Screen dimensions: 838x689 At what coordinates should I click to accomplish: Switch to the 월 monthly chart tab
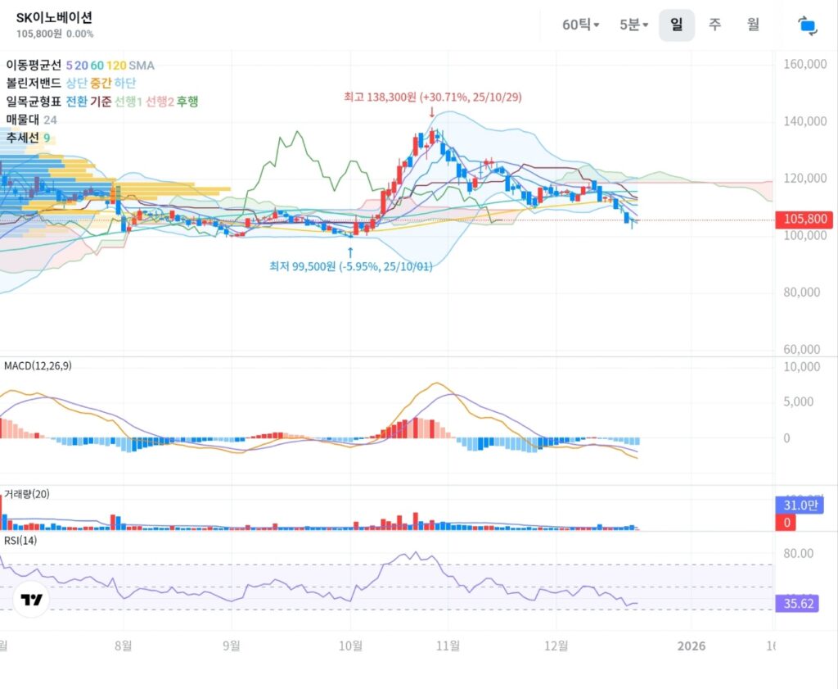click(753, 25)
